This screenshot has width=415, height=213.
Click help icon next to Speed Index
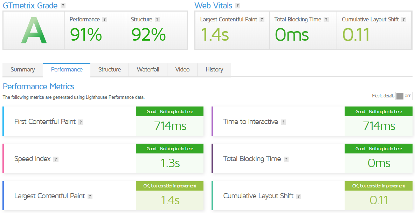tap(56, 159)
